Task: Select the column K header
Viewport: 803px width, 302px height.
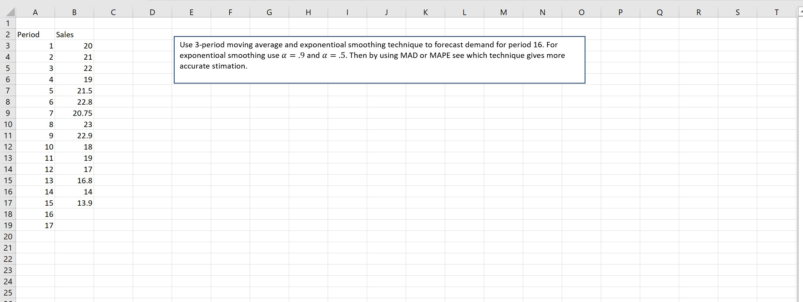Action: point(426,12)
